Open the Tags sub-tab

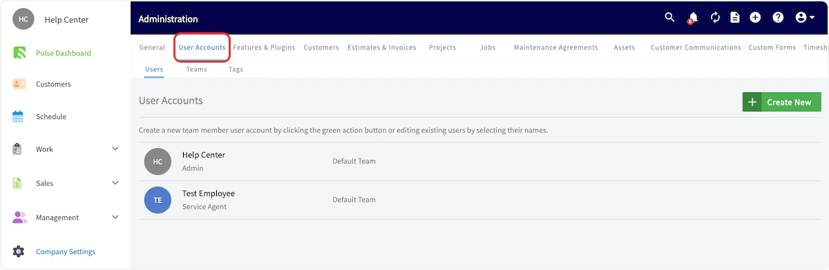pyautogui.click(x=236, y=69)
